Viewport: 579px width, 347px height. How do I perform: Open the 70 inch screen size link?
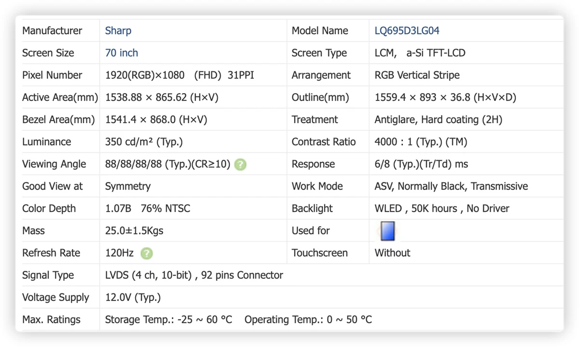click(122, 53)
